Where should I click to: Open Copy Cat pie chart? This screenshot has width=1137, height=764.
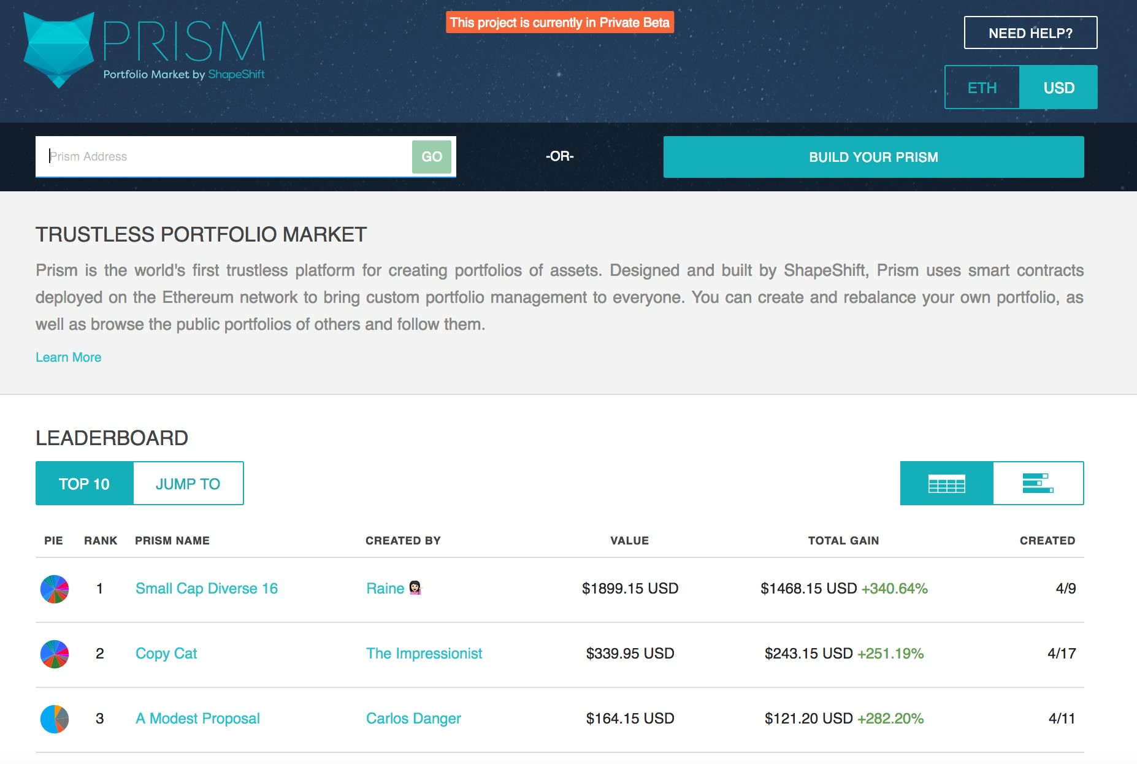(x=55, y=654)
